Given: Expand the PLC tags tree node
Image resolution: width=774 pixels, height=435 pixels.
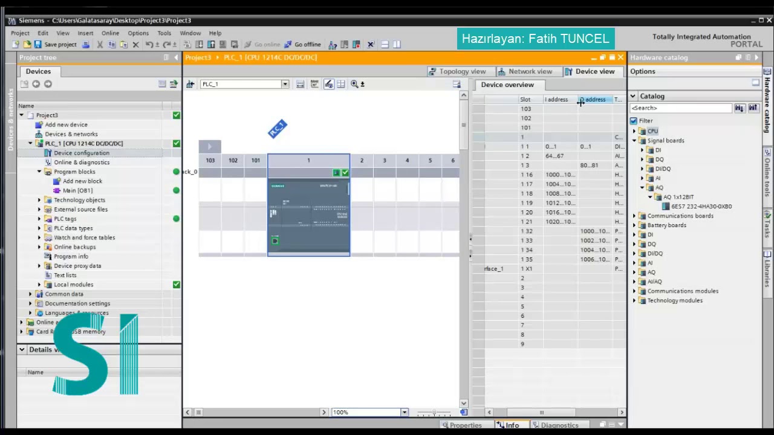Looking at the screenshot, I should (39, 219).
